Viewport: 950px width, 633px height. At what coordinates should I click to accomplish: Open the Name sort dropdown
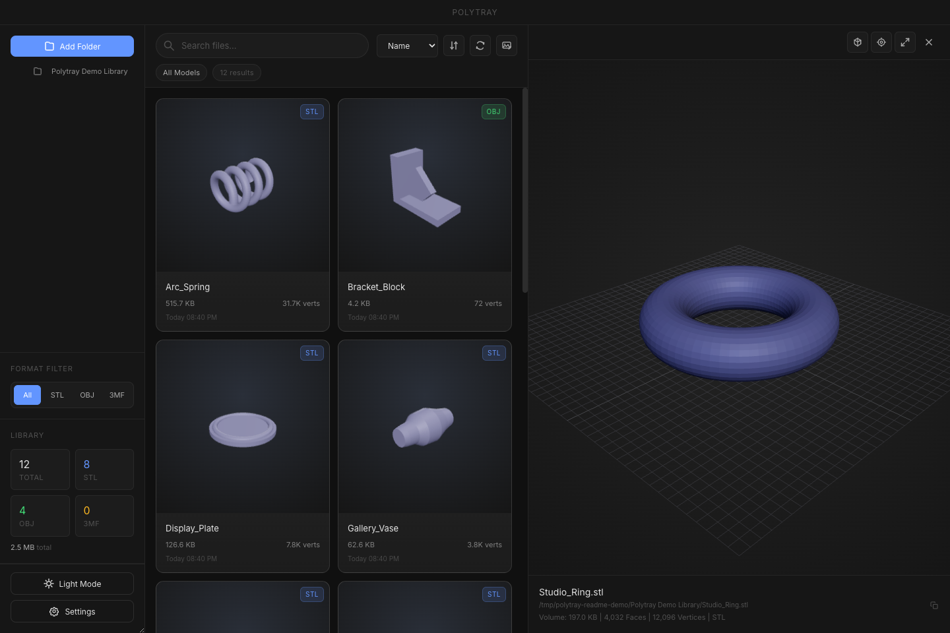[x=407, y=45]
